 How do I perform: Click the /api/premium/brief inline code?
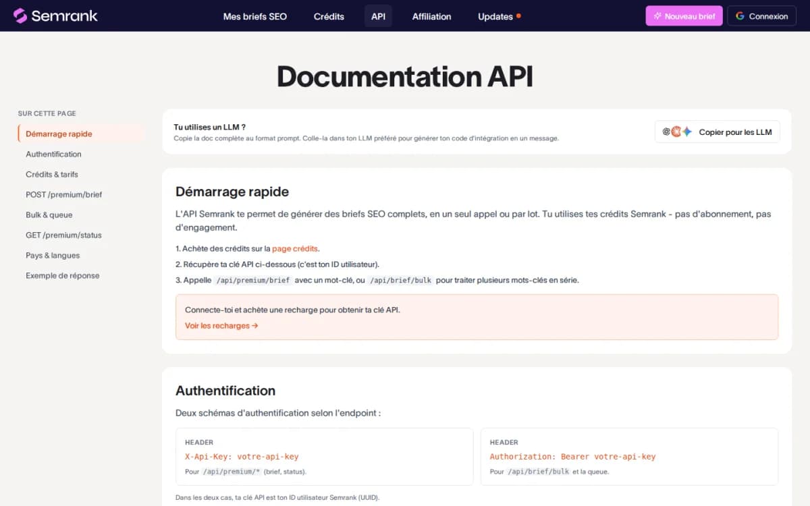pyautogui.click(x=253, y=280)
